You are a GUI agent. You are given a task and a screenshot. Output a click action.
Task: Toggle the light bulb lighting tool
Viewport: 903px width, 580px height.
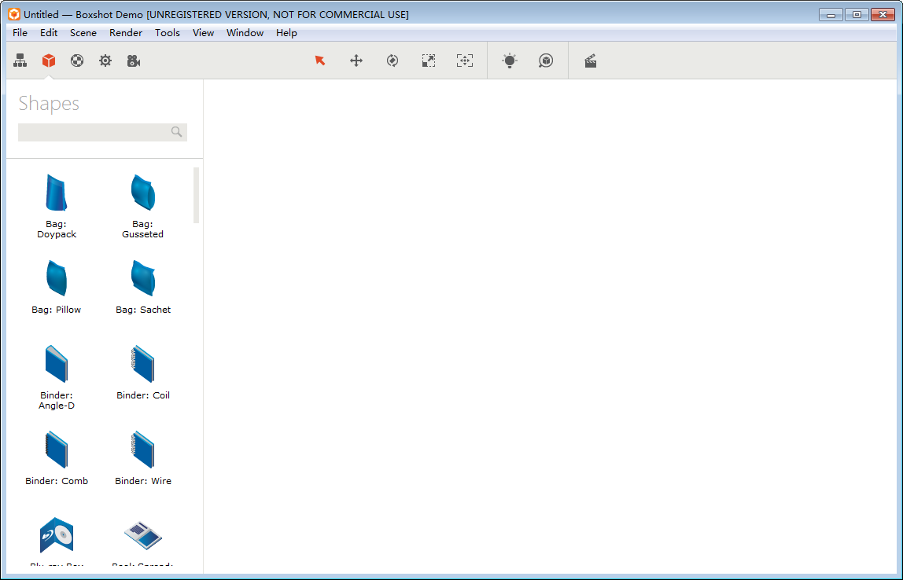pyautogui.click(x=510, y=61)
